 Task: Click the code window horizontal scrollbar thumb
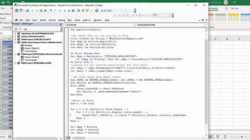[79, 138]
